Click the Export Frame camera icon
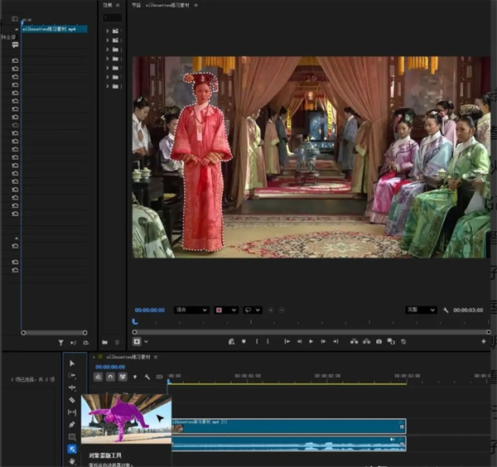Image resolution: width=497 pixels, height=467 pixels. click(379, 341)
